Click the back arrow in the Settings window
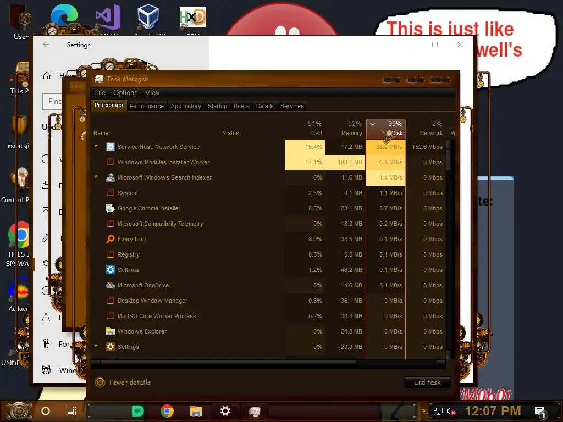The width and height of the screenshot is (563, 422). coord(46,45)
